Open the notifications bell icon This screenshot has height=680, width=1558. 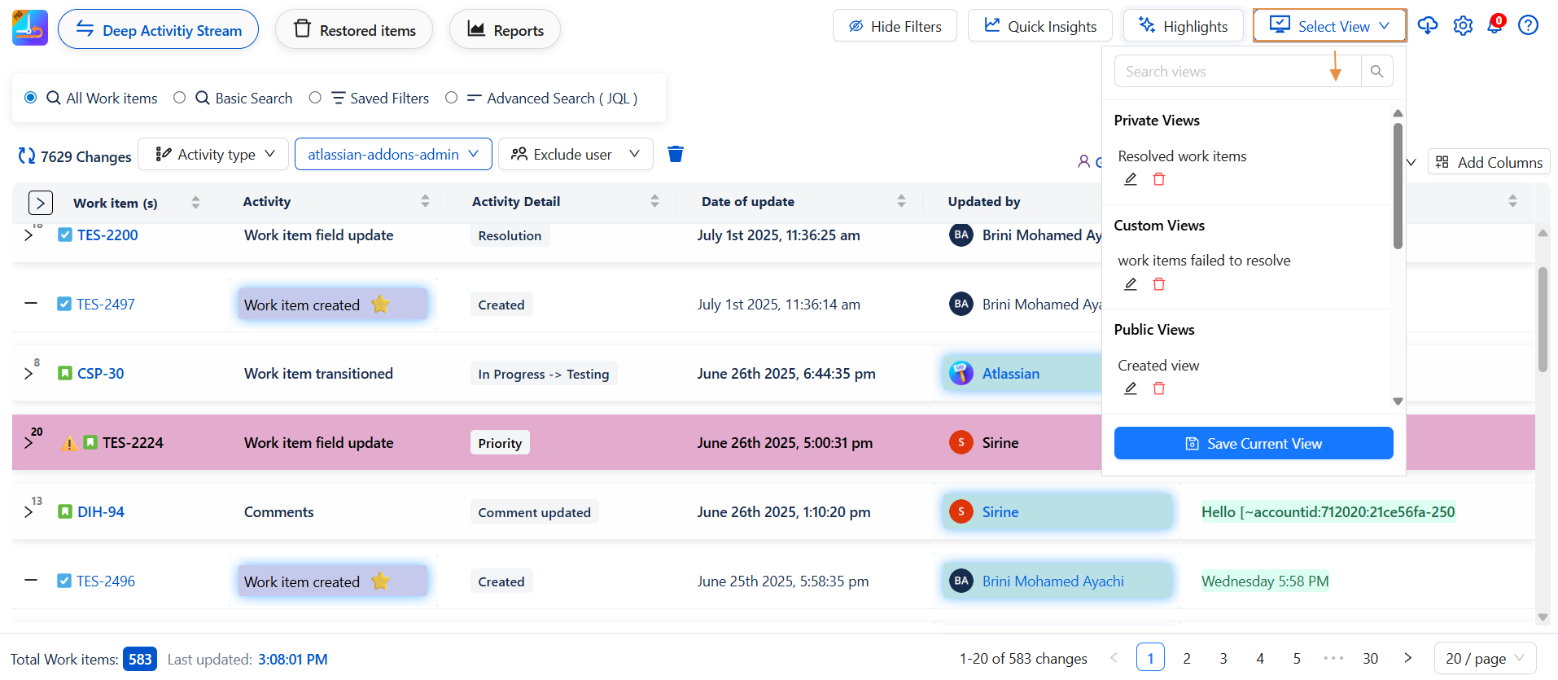click(1495, 25)
